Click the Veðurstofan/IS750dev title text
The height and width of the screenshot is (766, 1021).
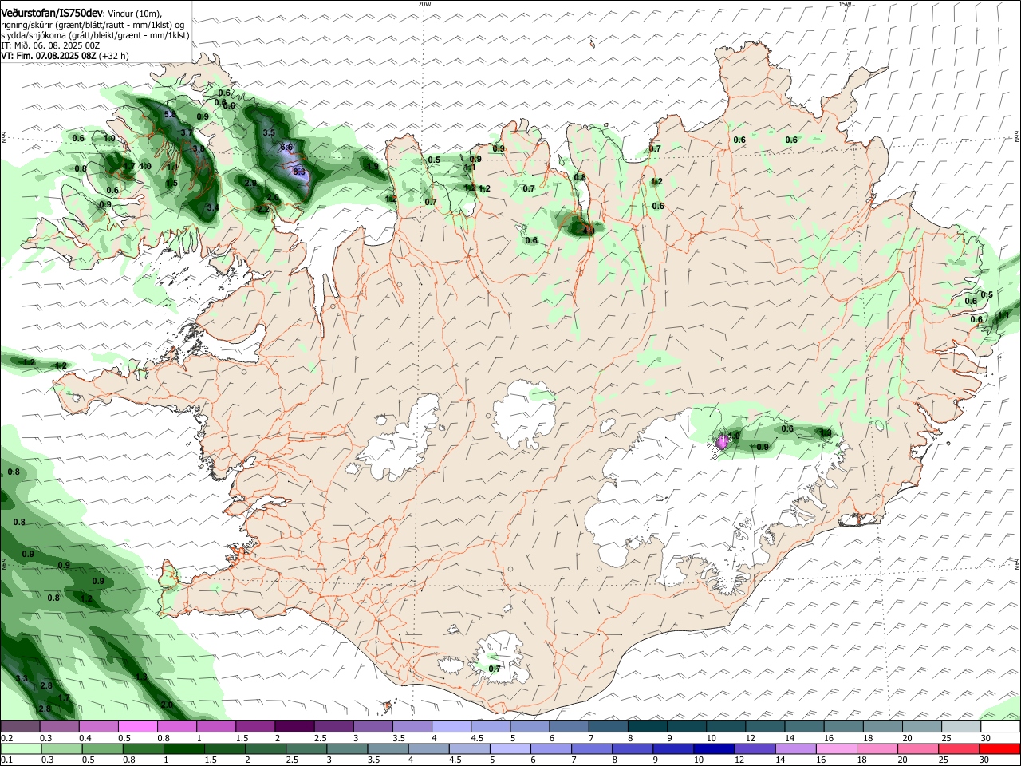tap(52, 14)
